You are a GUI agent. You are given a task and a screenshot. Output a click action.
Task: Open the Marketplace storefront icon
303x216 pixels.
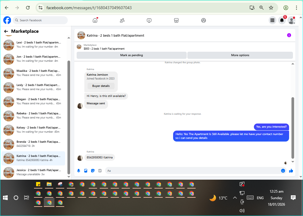176,20
